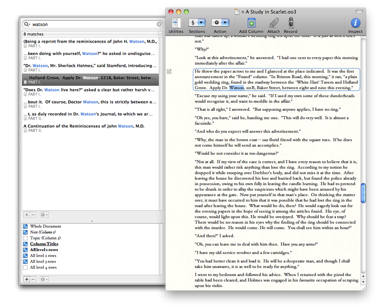Toggle the Note (Column 1) checkbox

(x=25, y=232)
